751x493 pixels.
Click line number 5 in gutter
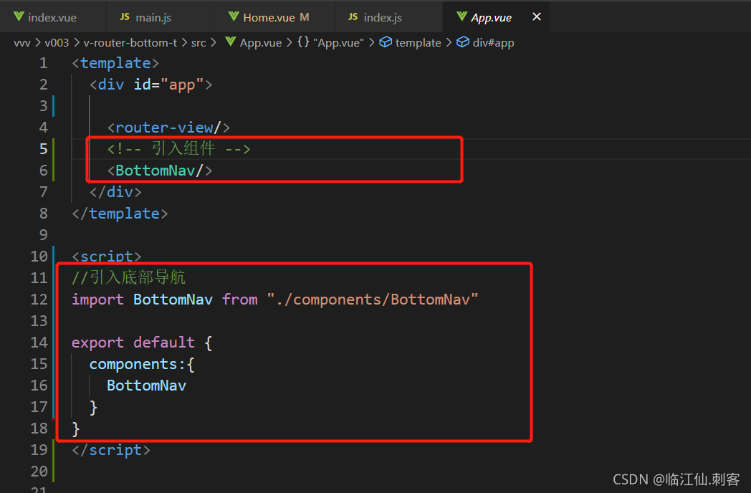pos(44,148)
